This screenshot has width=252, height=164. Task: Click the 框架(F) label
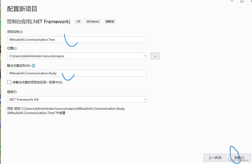(12, 92)
